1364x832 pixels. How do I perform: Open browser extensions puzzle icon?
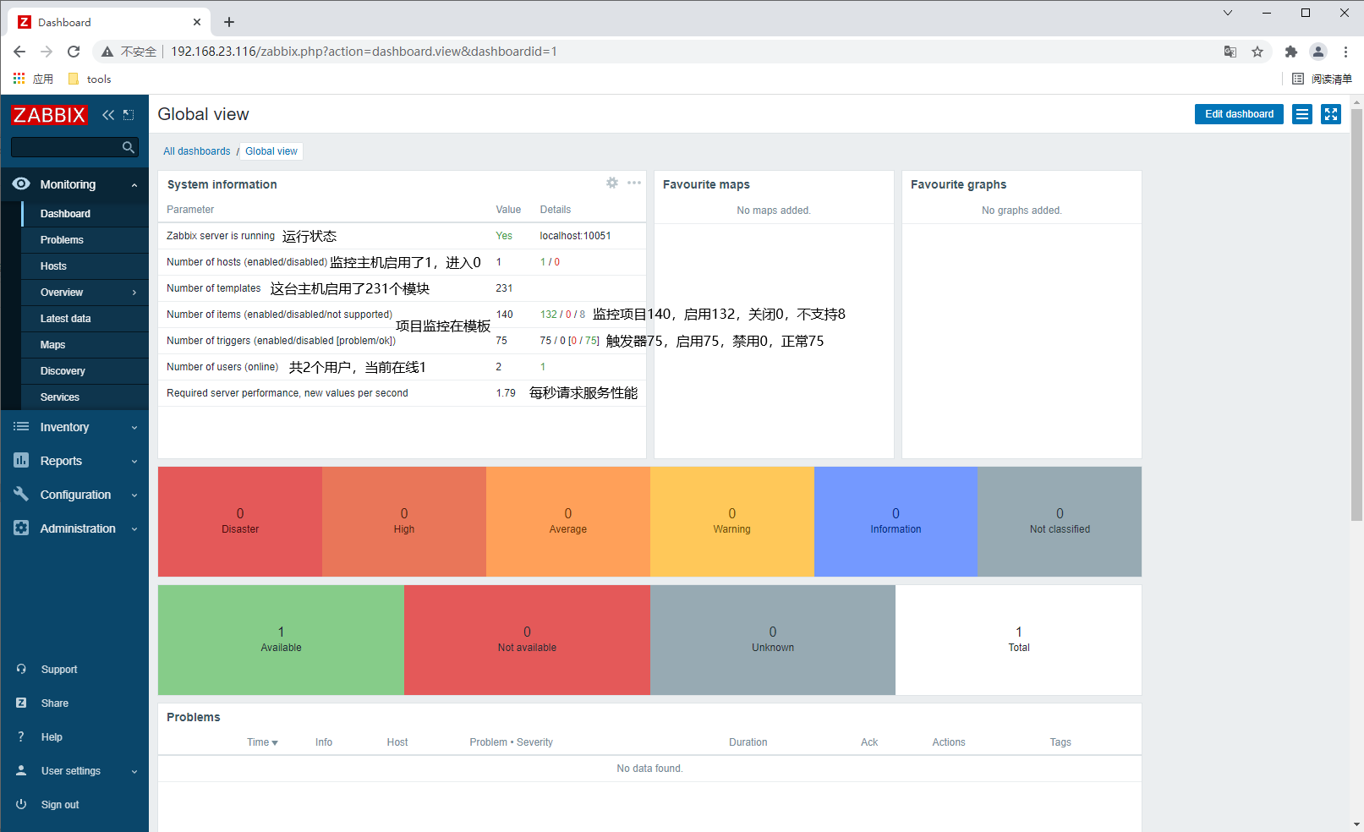[x=1290, y=52]
